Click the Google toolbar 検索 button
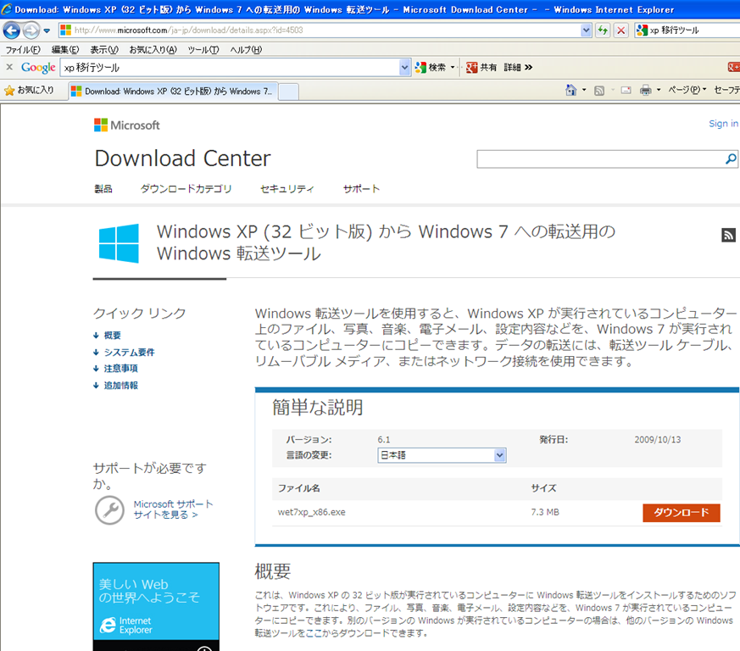740x651 pixels. (431, 68)
